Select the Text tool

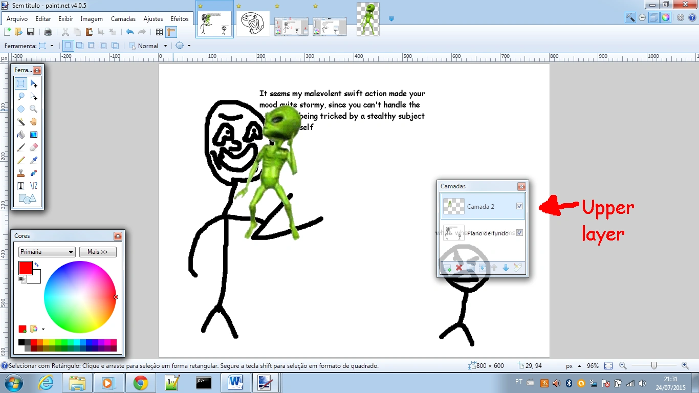[x=21, y=186]
